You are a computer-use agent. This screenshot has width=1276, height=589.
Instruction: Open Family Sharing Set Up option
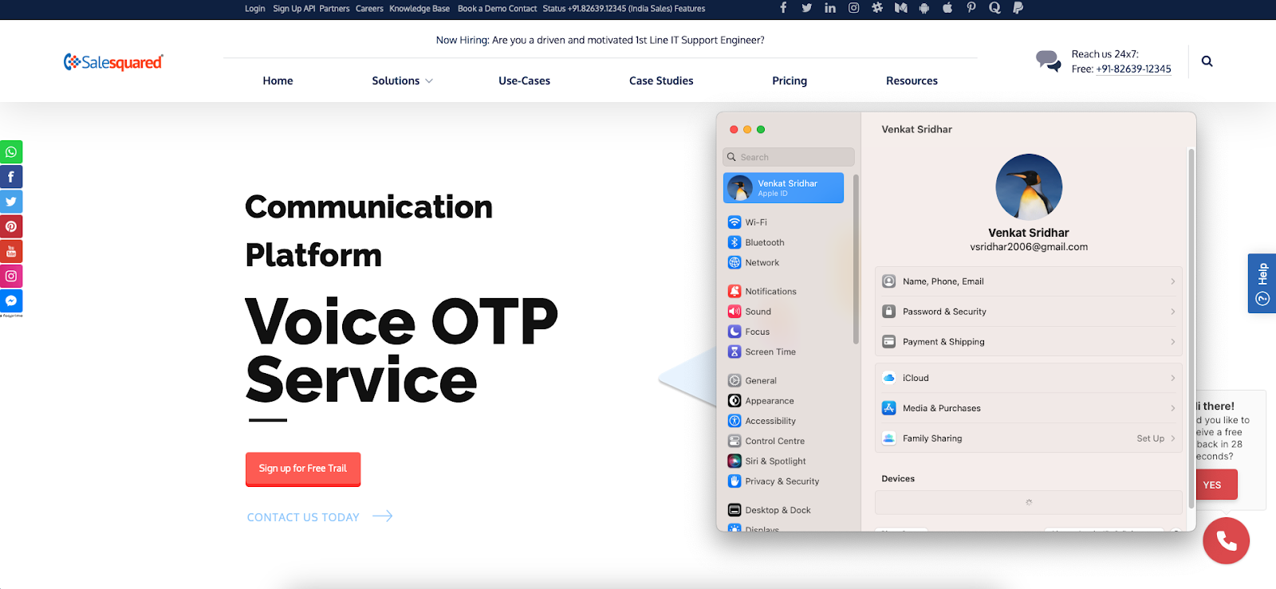[1150, 438]
